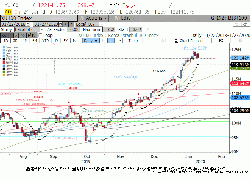Click the Play button
Viewport: 251px width, 181px height.
pyautogui.click(x=32, y=35)
